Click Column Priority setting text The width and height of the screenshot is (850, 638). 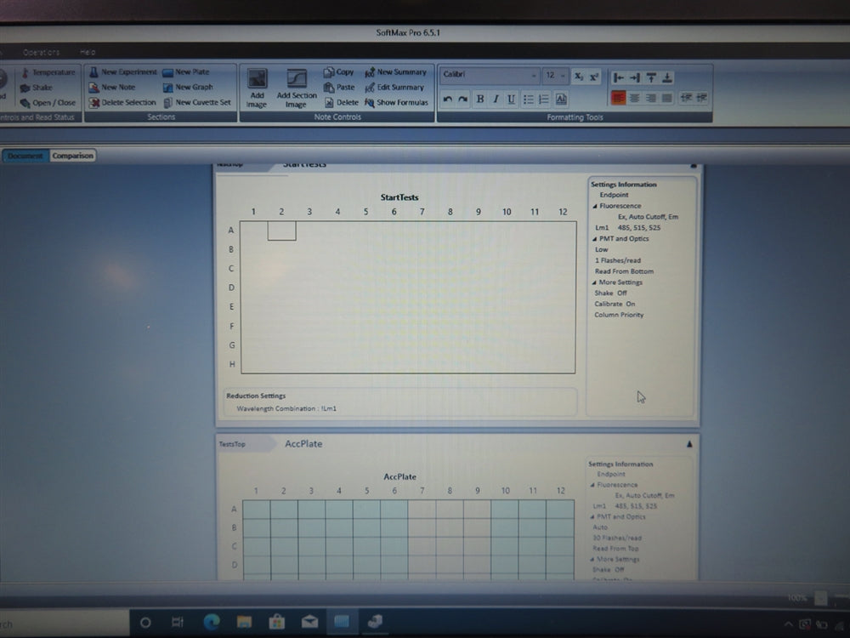[x=619, y=315]
